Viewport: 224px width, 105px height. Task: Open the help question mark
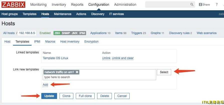pos(216,5)
